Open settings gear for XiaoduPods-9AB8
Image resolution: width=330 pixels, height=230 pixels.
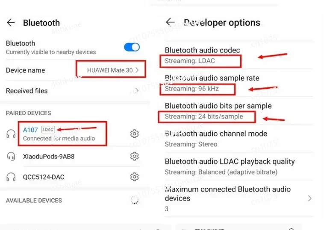[134, 156]
